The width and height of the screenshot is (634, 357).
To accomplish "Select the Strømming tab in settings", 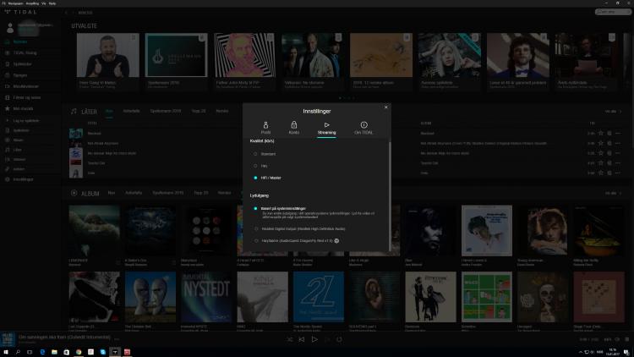I will 326,128.
